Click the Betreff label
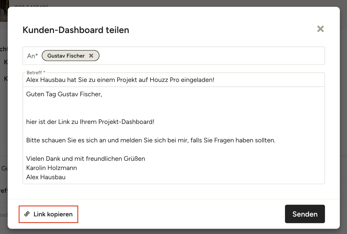Viewport: 347px width, 234px height. 34,73
